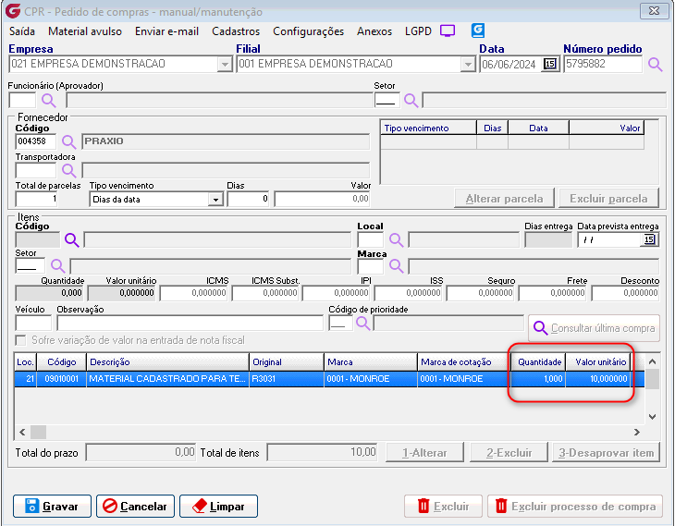Open the Cadastros menu
Screen dimensions: 675x526
(x=236, y=31)
